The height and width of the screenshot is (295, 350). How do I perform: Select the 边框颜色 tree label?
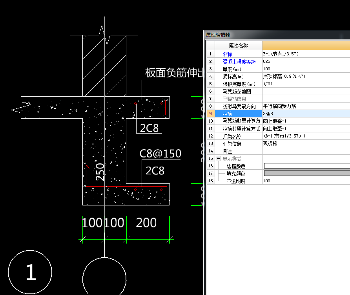(x=236, y=166)
